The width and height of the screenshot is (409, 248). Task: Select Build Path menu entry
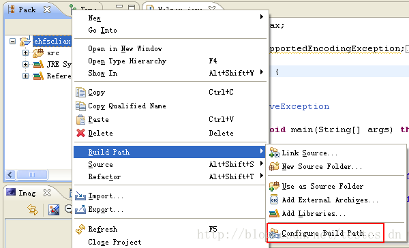pos(170,152)
